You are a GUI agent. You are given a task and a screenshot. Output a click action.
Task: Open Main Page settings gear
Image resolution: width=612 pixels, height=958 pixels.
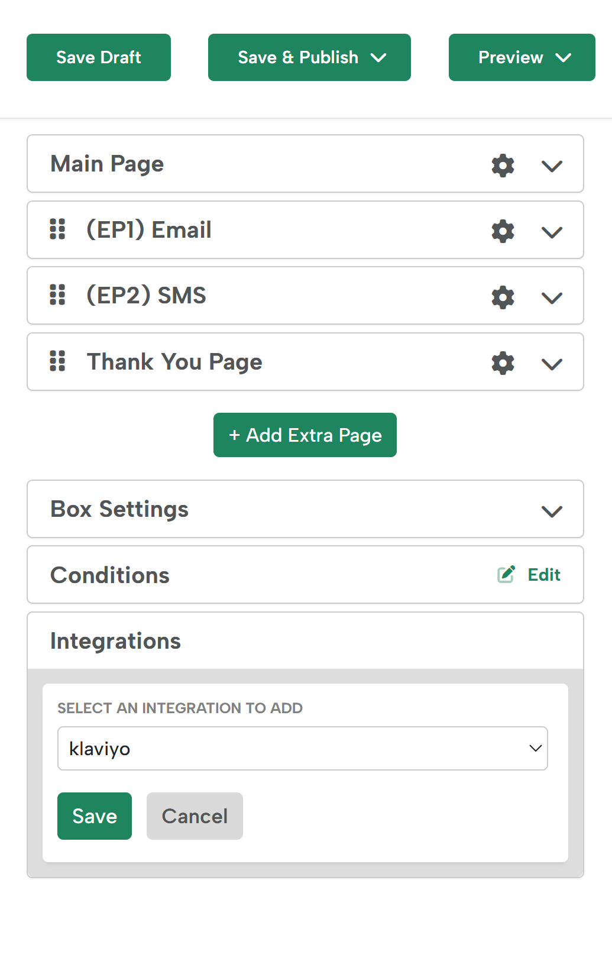coord(503,166)
